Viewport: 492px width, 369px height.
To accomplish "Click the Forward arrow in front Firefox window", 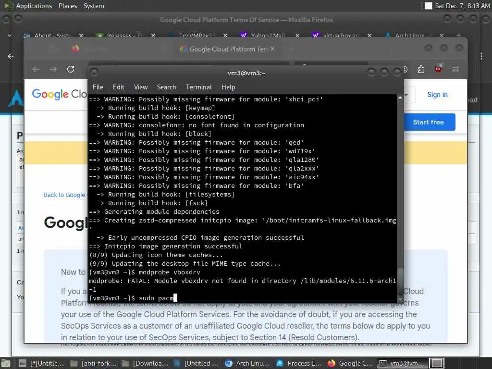I will click(53, 69).
